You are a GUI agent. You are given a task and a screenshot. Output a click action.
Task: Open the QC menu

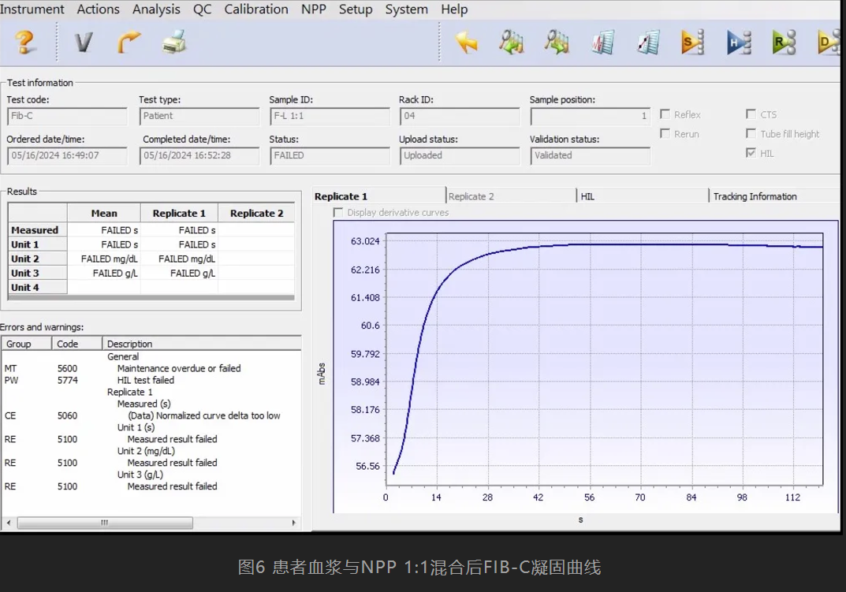(x=203, y=9)
